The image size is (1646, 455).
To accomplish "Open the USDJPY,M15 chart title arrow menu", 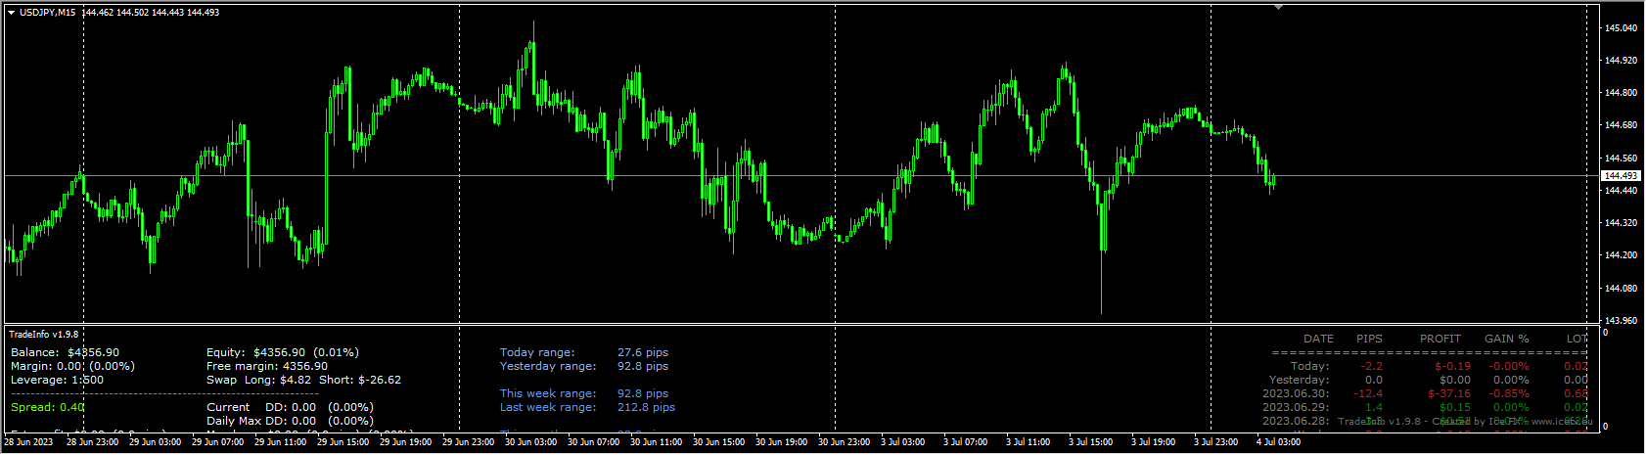I will tap(11, 13).
